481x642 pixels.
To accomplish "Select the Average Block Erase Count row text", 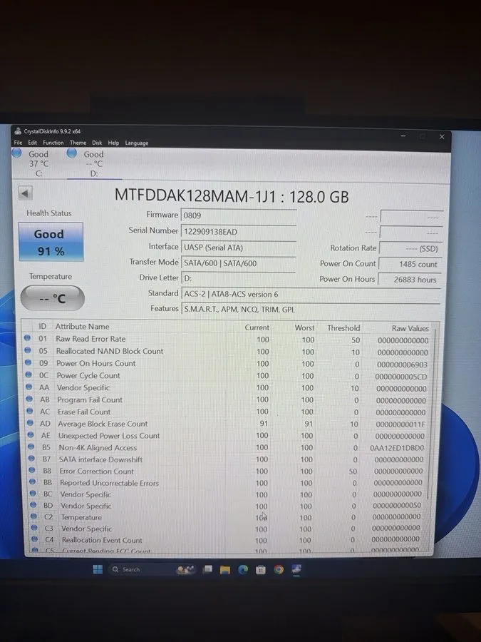I will (x=103, y=424).
